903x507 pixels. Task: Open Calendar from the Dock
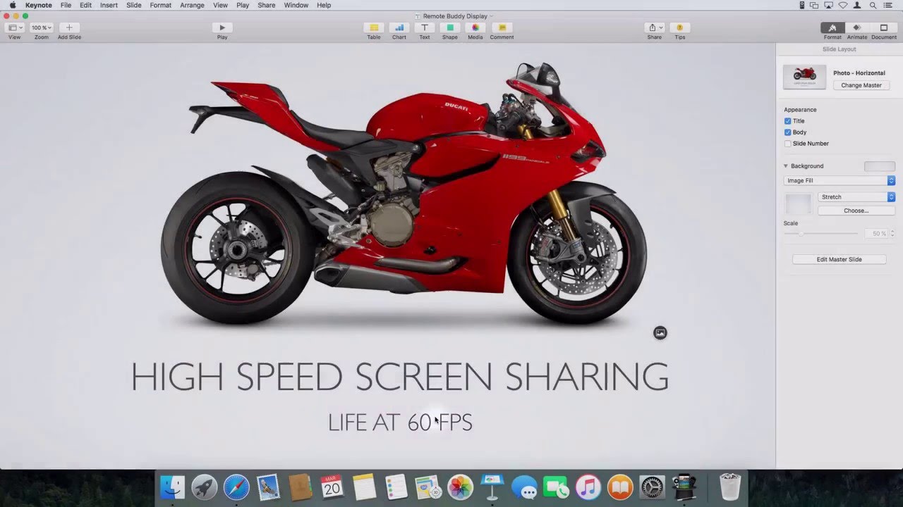coord(332,487)
